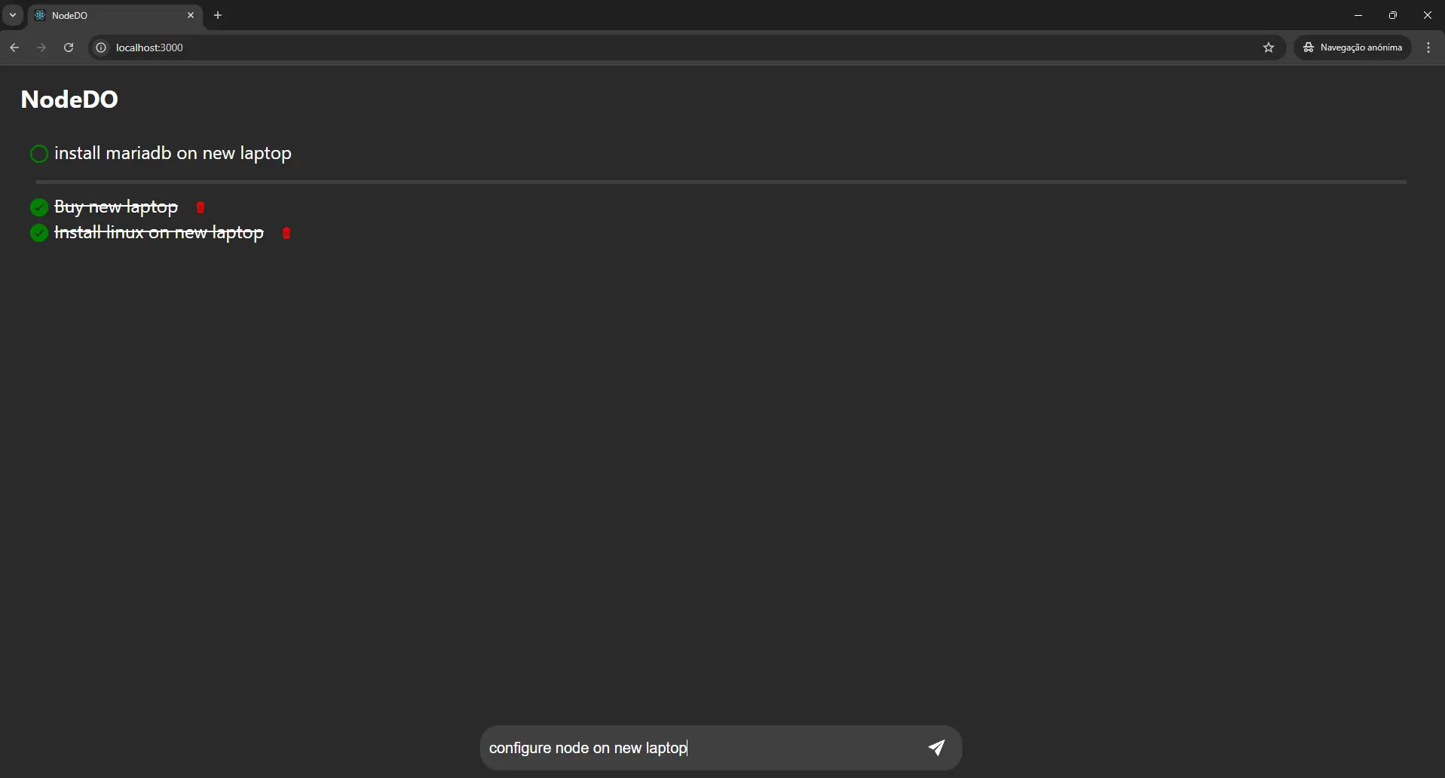Close the NodeDO tab

191,15
